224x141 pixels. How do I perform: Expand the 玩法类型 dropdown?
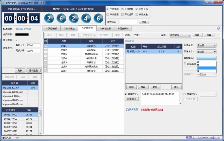pyautogui.click(x=206, y=46)
